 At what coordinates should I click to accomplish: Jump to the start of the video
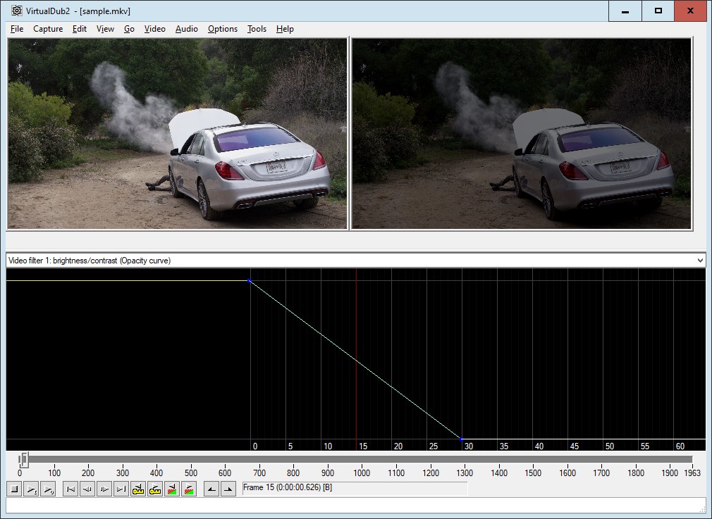(70, 489)
